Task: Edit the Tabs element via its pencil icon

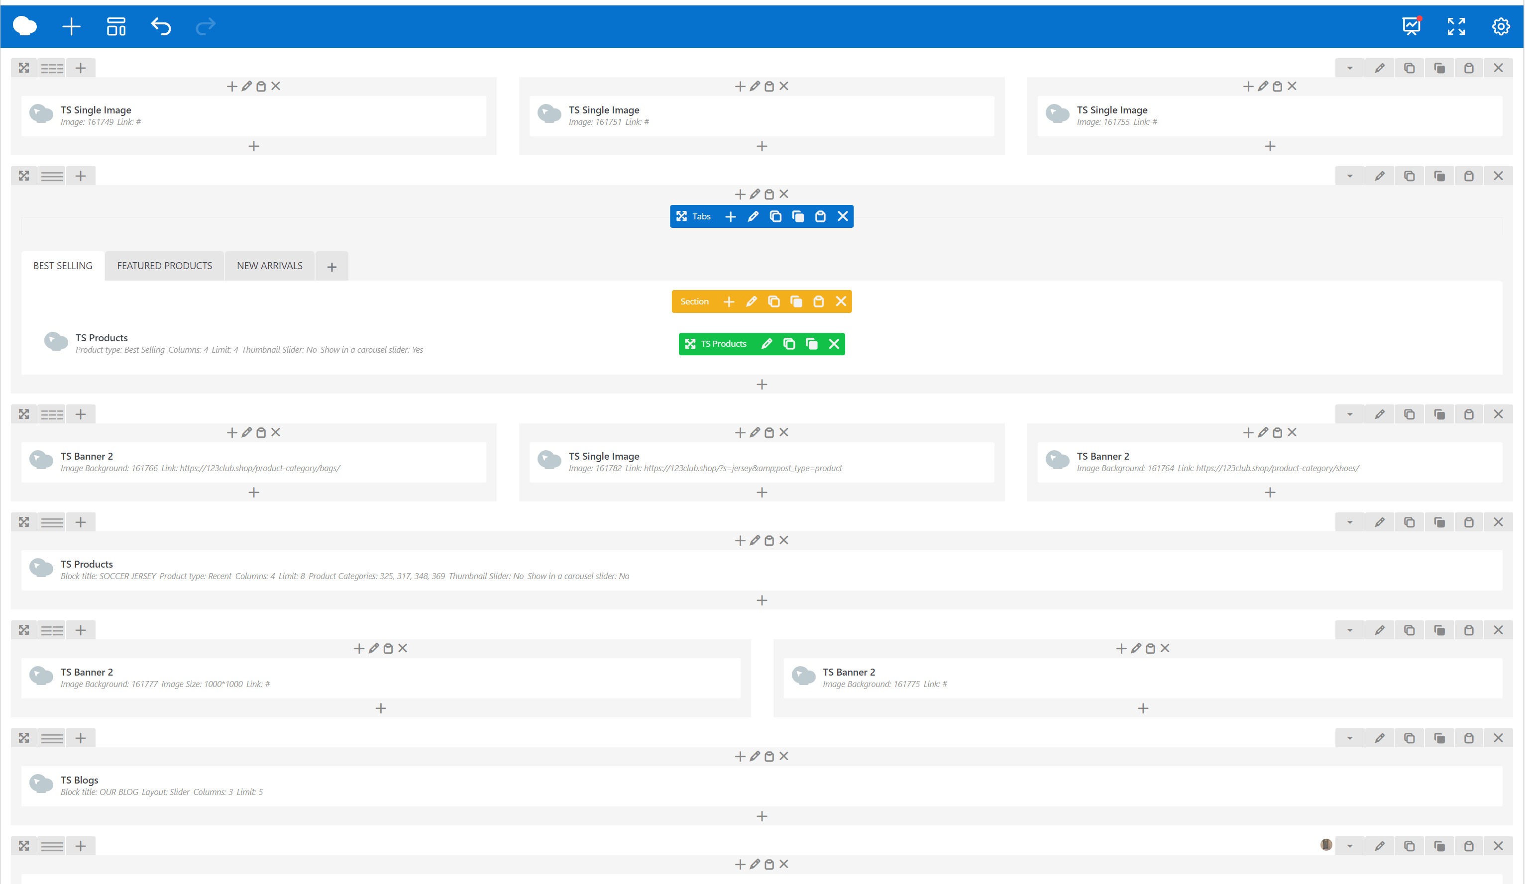Action: pyautogui.click(x=753, y=216)
